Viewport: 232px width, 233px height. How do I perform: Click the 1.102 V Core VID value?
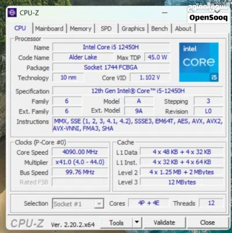150,78
